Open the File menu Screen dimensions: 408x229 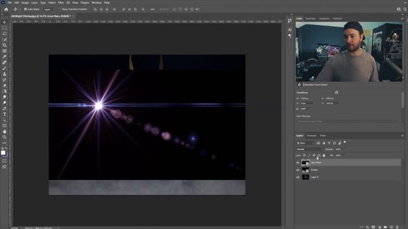pos(10,3)
